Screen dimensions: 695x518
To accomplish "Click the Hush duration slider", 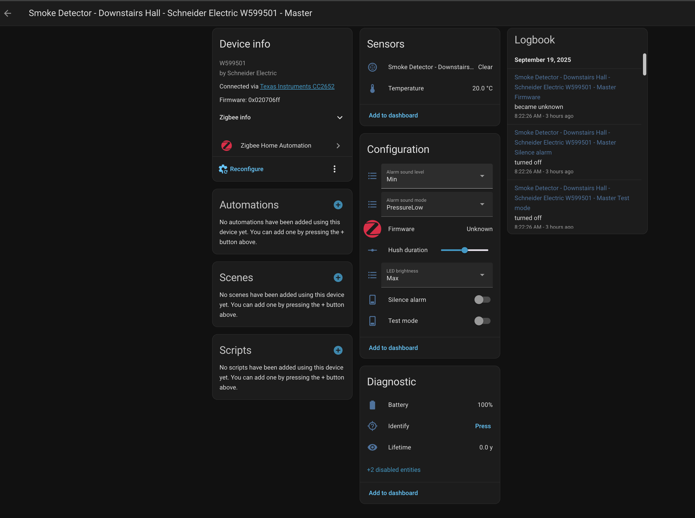I will tap(464, 250).
